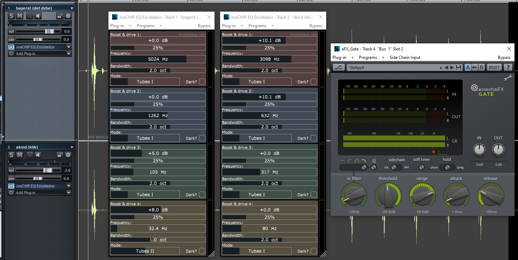Click next program arrow in Track 1 EQ
Image resolution: width=518 pixels, height=260 pixels.
161,26
